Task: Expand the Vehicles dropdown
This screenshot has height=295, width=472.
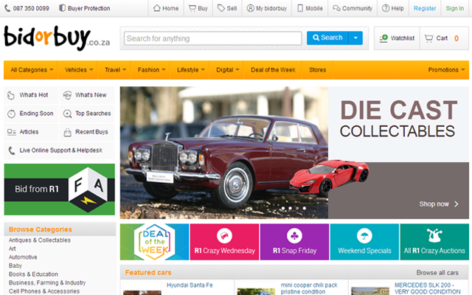Action: pyautogui.click(x=79, y=70)
